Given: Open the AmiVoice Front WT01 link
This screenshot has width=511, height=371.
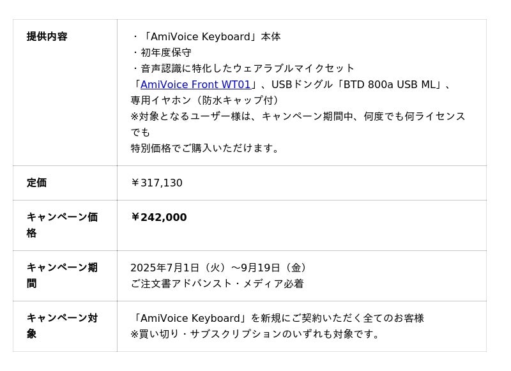Looking at the screenshot, I should pos(195,84).
